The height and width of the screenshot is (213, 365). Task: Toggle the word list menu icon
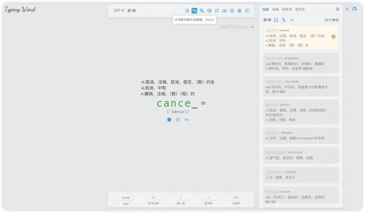pos(247,11)
